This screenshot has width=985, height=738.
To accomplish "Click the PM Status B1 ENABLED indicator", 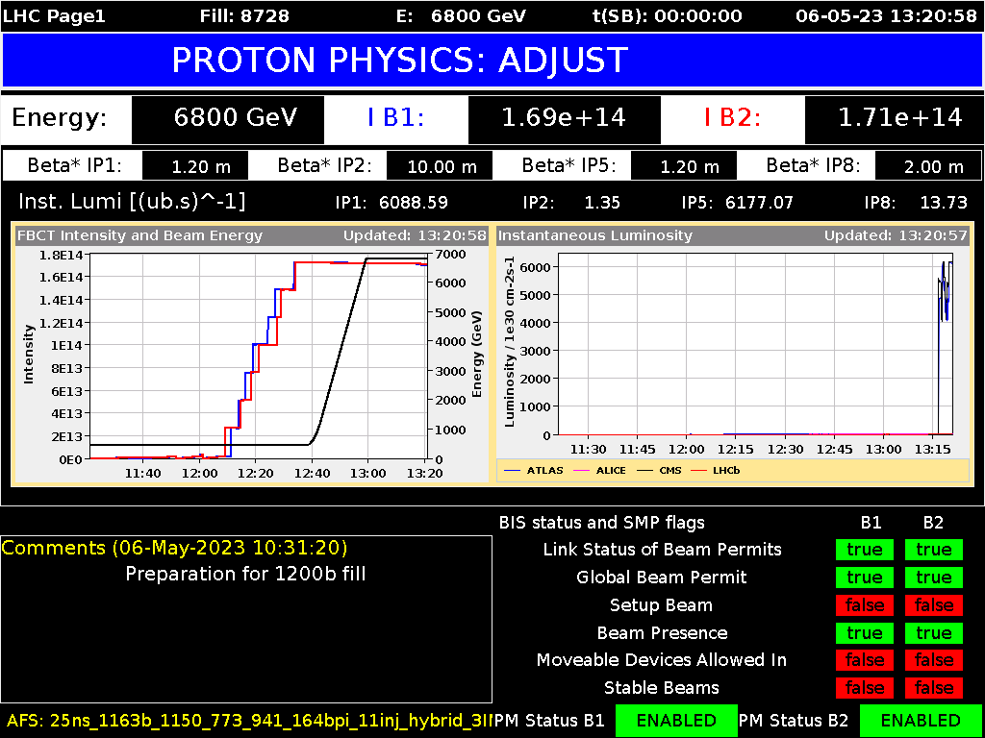I will (676, 721).
